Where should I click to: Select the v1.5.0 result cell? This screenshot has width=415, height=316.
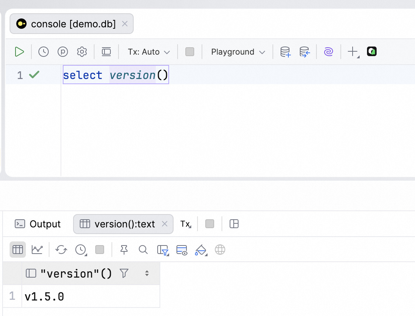point(91,296)
